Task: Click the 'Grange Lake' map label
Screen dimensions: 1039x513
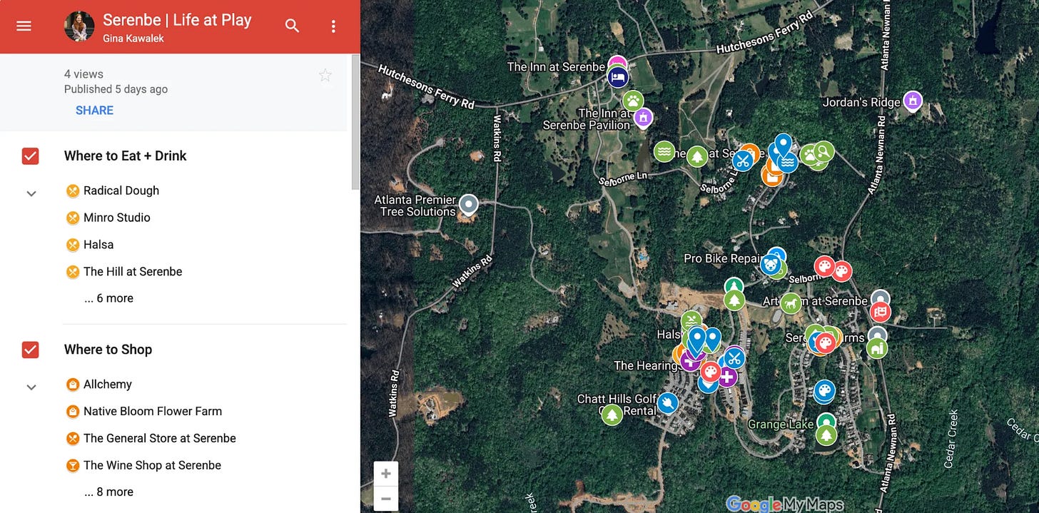Action: [x=781, y=425]
